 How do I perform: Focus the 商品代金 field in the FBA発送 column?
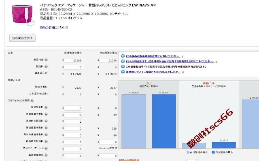pos(108,60)
